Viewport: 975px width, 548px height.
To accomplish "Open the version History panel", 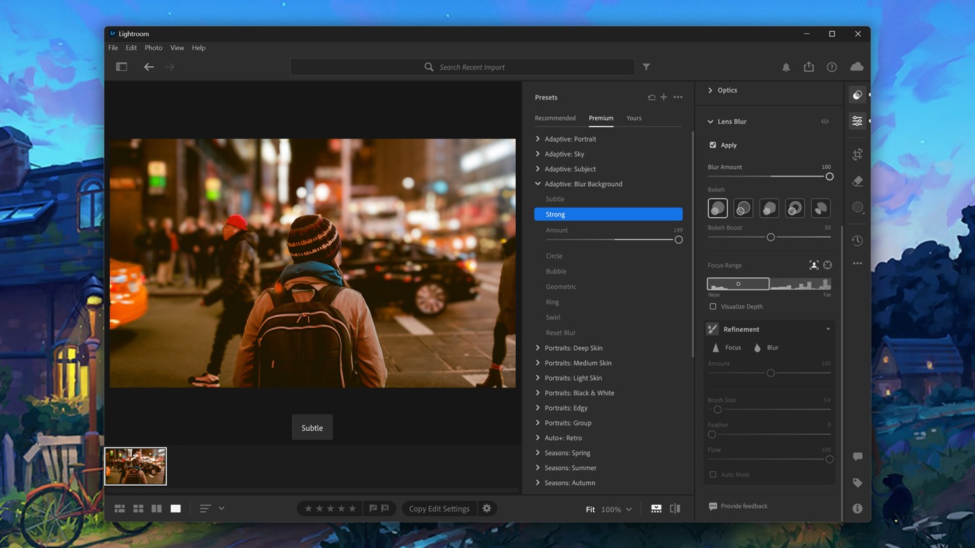I will (857, 241).
